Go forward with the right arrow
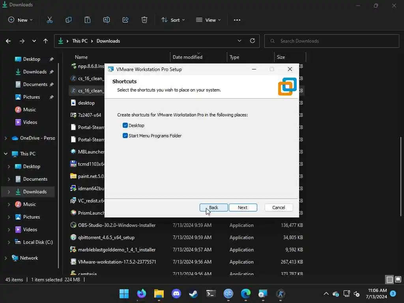Viewport: 404px width, 303px height. coord(22,41)
